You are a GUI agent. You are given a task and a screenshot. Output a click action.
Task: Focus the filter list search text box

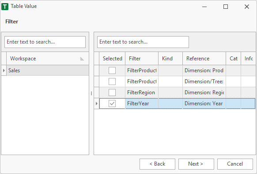point(143,42)
